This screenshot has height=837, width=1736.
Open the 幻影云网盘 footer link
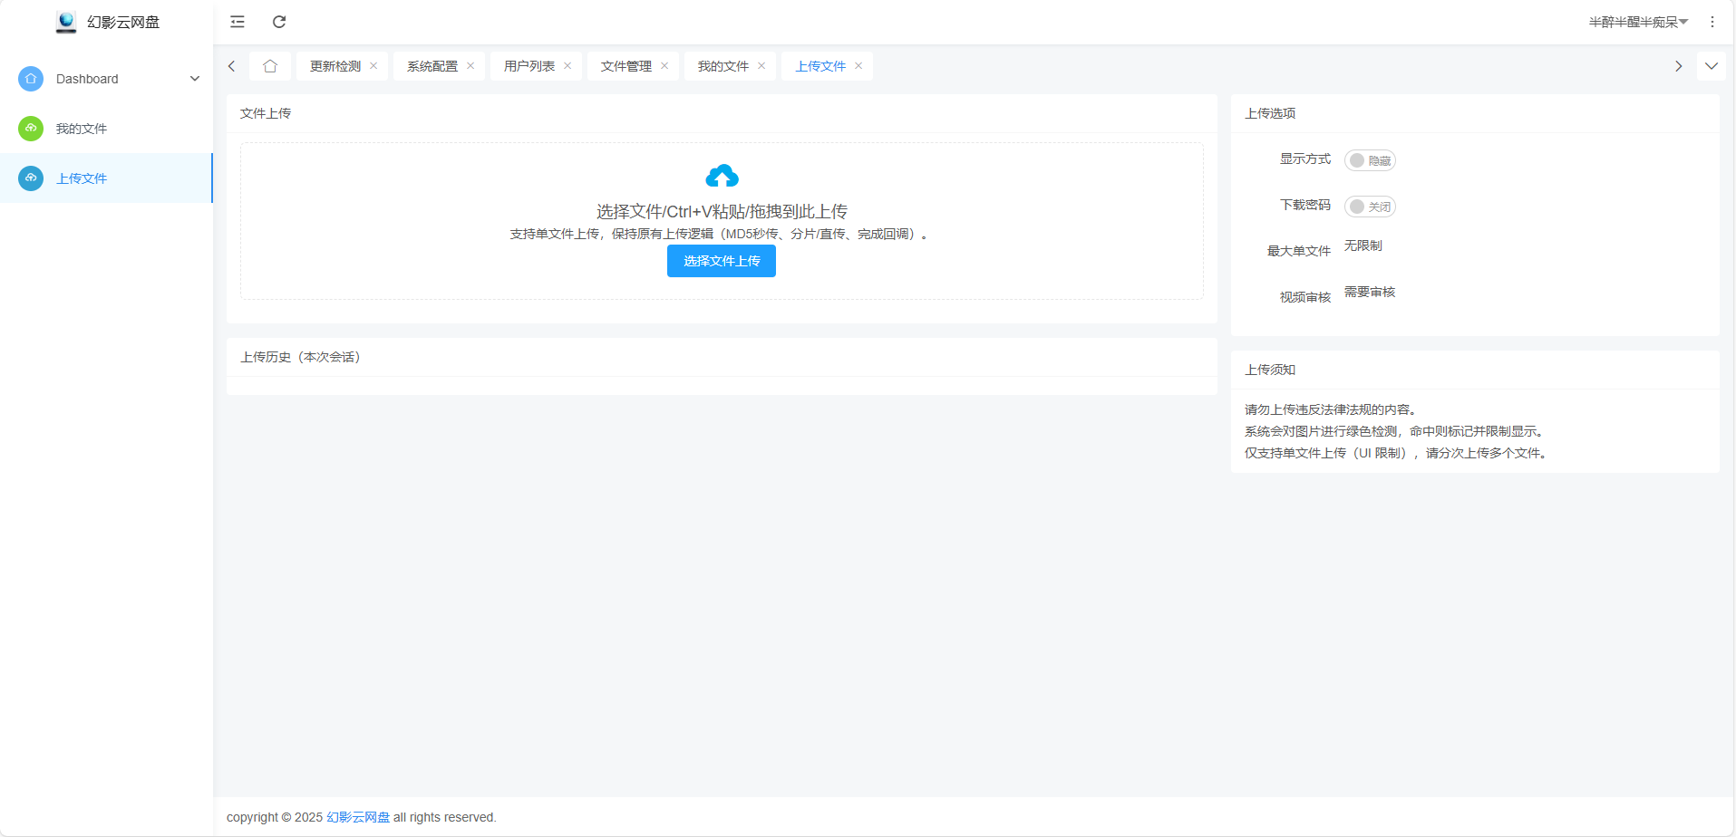point(358,817)
